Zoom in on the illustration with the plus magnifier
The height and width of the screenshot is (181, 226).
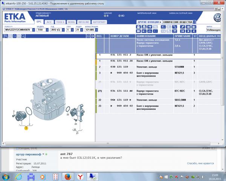pos(6,36)
